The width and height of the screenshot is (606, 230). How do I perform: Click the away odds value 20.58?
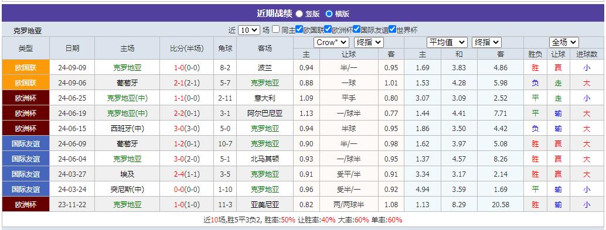coord(501,205)
